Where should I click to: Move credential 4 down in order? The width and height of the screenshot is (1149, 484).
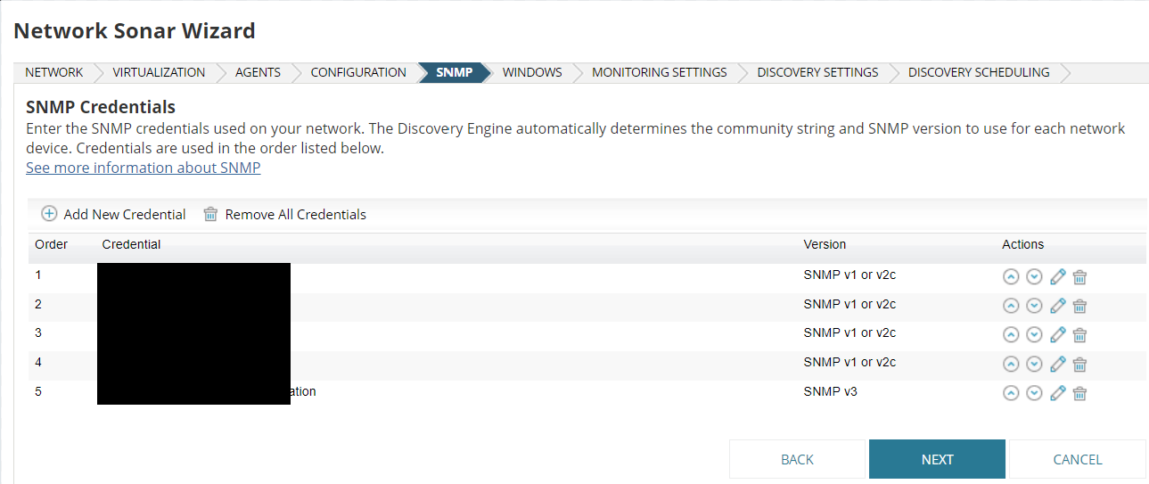pyautogui.click(x=1034, y=364)
